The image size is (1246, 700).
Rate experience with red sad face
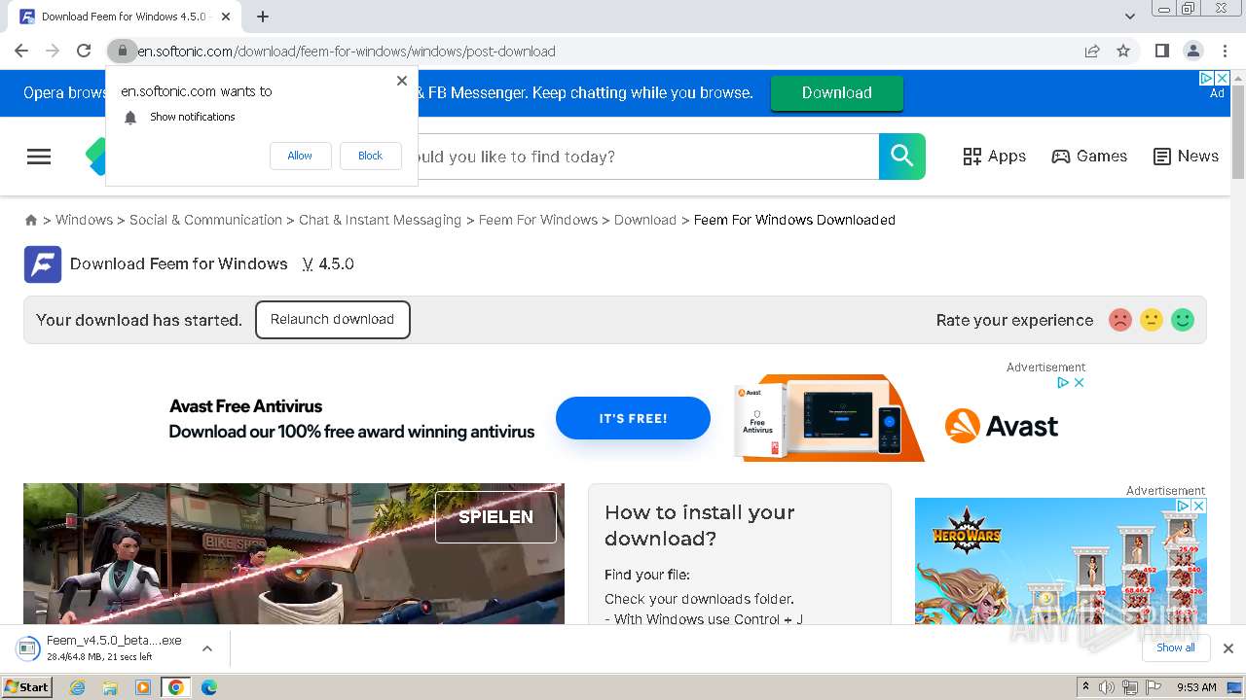(x=1120, y=320)
